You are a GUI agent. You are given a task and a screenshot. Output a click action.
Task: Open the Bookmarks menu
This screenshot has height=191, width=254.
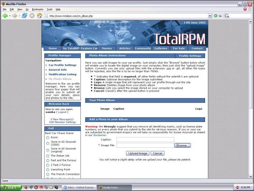point(37,9)
